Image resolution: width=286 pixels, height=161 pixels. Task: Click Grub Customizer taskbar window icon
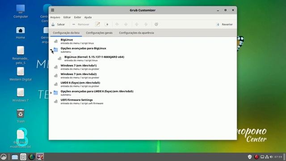point(40,157)
